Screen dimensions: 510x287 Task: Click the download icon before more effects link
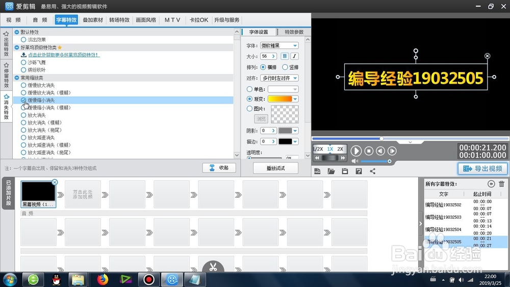(23, 55)
